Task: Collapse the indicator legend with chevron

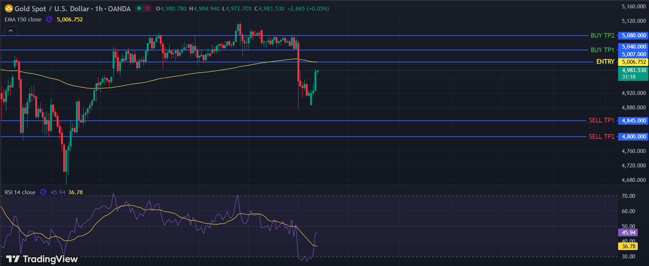Action: (11, 31)
